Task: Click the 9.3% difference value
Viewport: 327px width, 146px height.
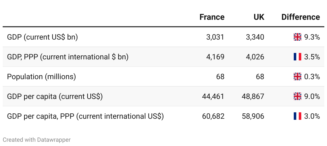Action: pos(312,37)
